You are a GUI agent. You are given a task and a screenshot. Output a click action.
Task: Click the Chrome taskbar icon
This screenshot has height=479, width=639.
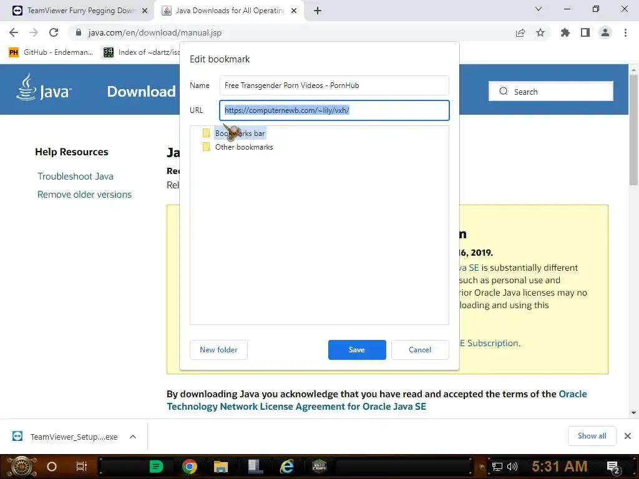(x=190, y=467)
